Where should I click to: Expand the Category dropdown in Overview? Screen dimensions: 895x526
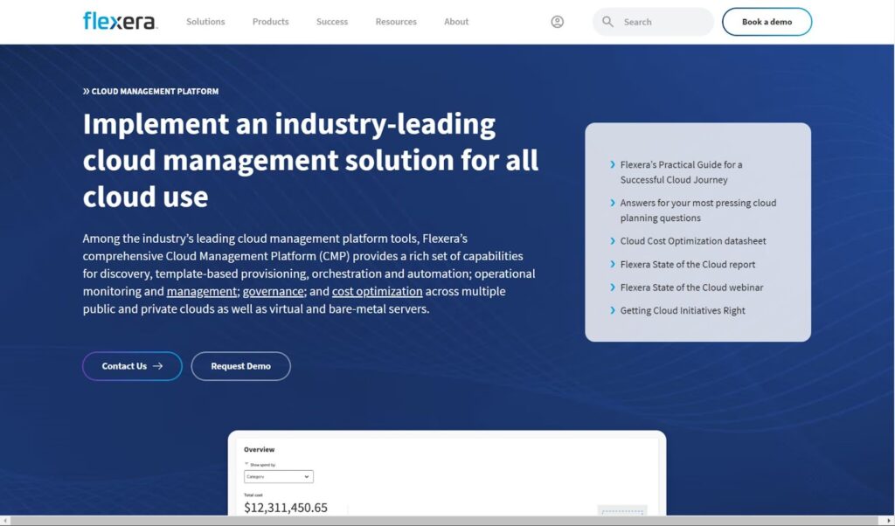(278, 477)
